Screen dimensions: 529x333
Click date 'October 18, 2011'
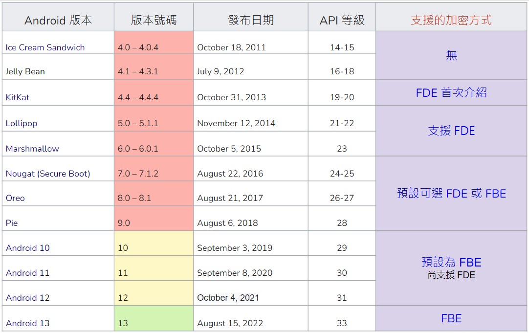pyautogui.click(x=231, y=47)
